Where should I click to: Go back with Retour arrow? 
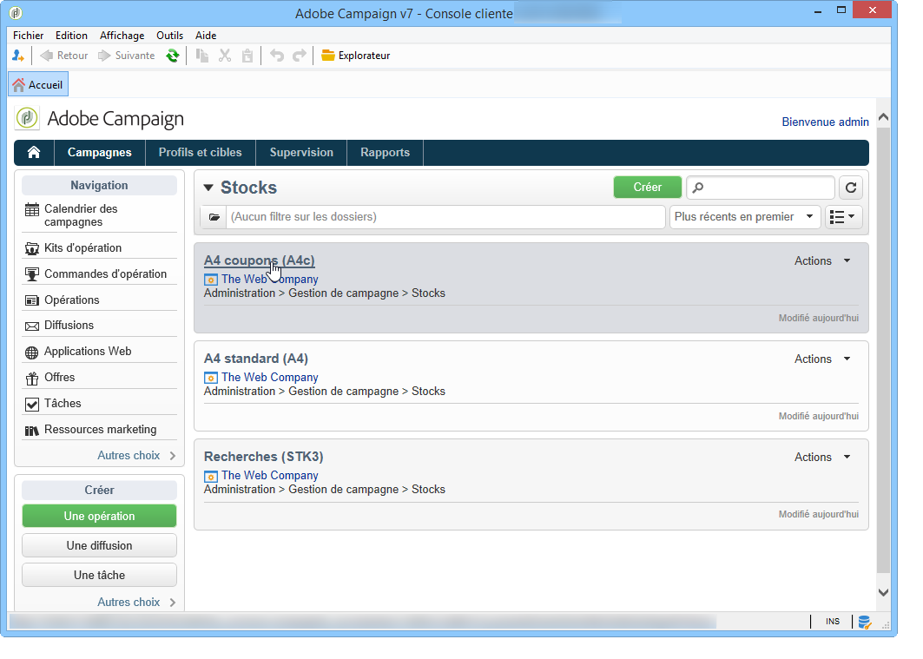coord(63,56)
